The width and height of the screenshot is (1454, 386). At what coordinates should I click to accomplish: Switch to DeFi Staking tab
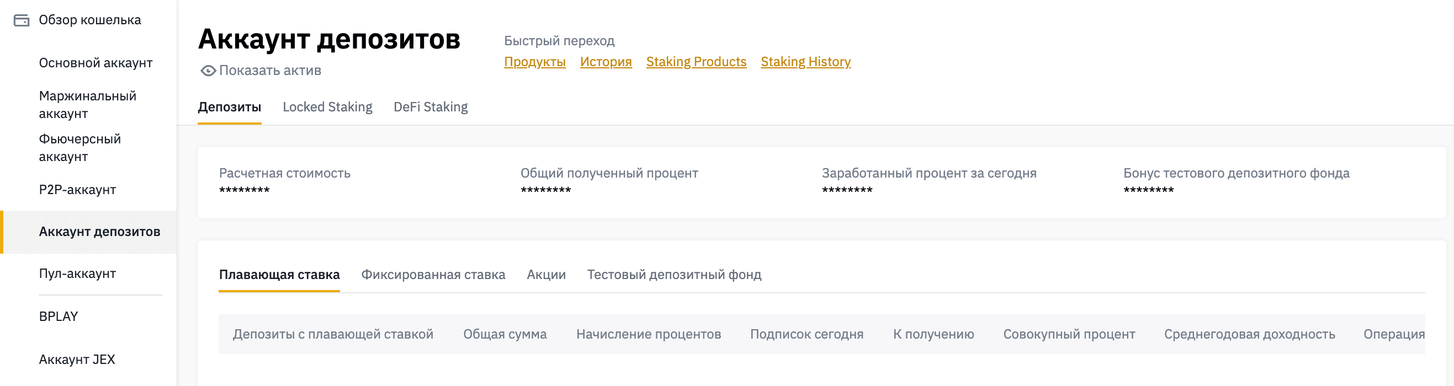tap(431, 107)
